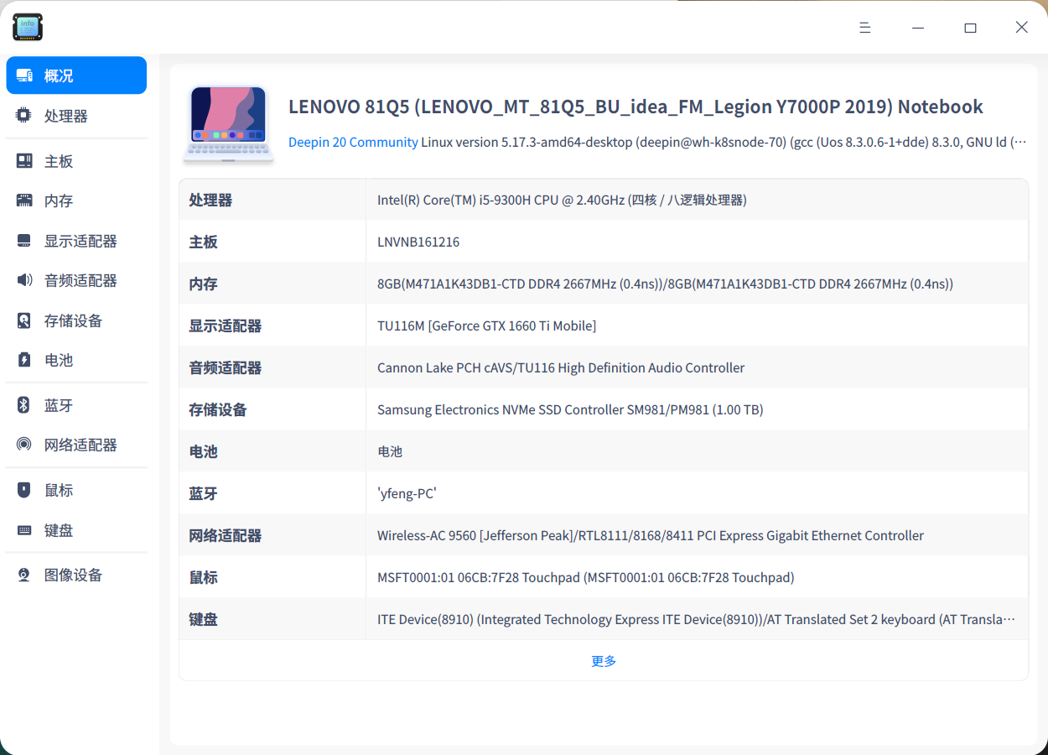Open 存储设备 sidebar page
This screenshot has width=1048, height=755.
tap(76, 320)
